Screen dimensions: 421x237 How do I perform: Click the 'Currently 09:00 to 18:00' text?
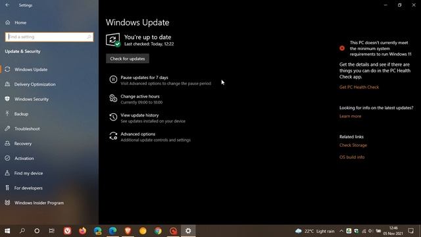click(141, 103)
